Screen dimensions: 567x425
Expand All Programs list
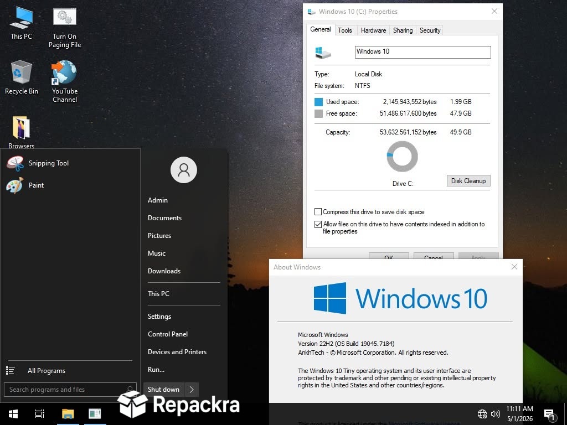coord(47,371)
